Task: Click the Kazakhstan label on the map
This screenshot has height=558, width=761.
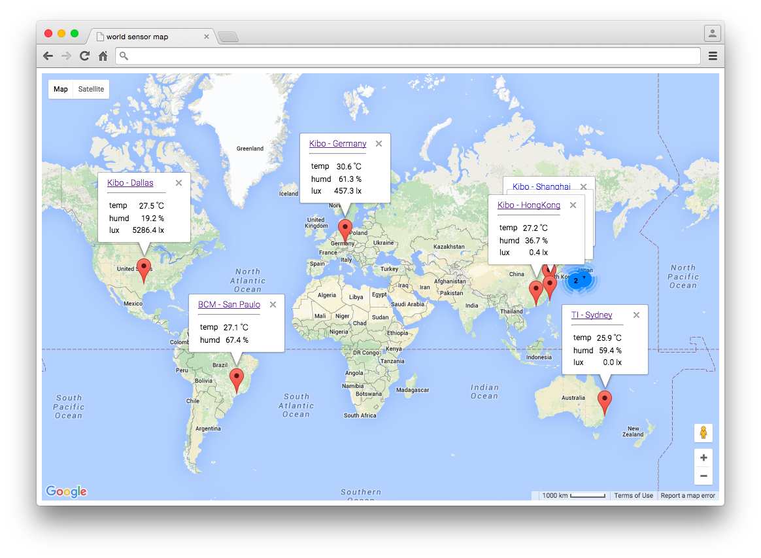Action: pos(449,247)
